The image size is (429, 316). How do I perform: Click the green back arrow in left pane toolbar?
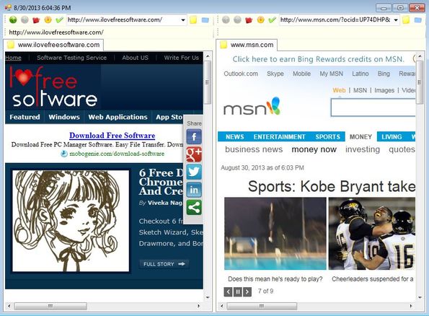pyautogui.click(x=13, y=19)
